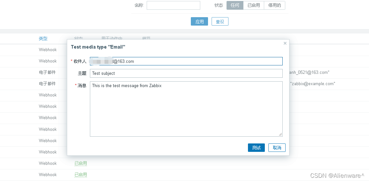Screen dimensions: 369x181
Task: Click the message area resize grip
Action: pos(280,134)
